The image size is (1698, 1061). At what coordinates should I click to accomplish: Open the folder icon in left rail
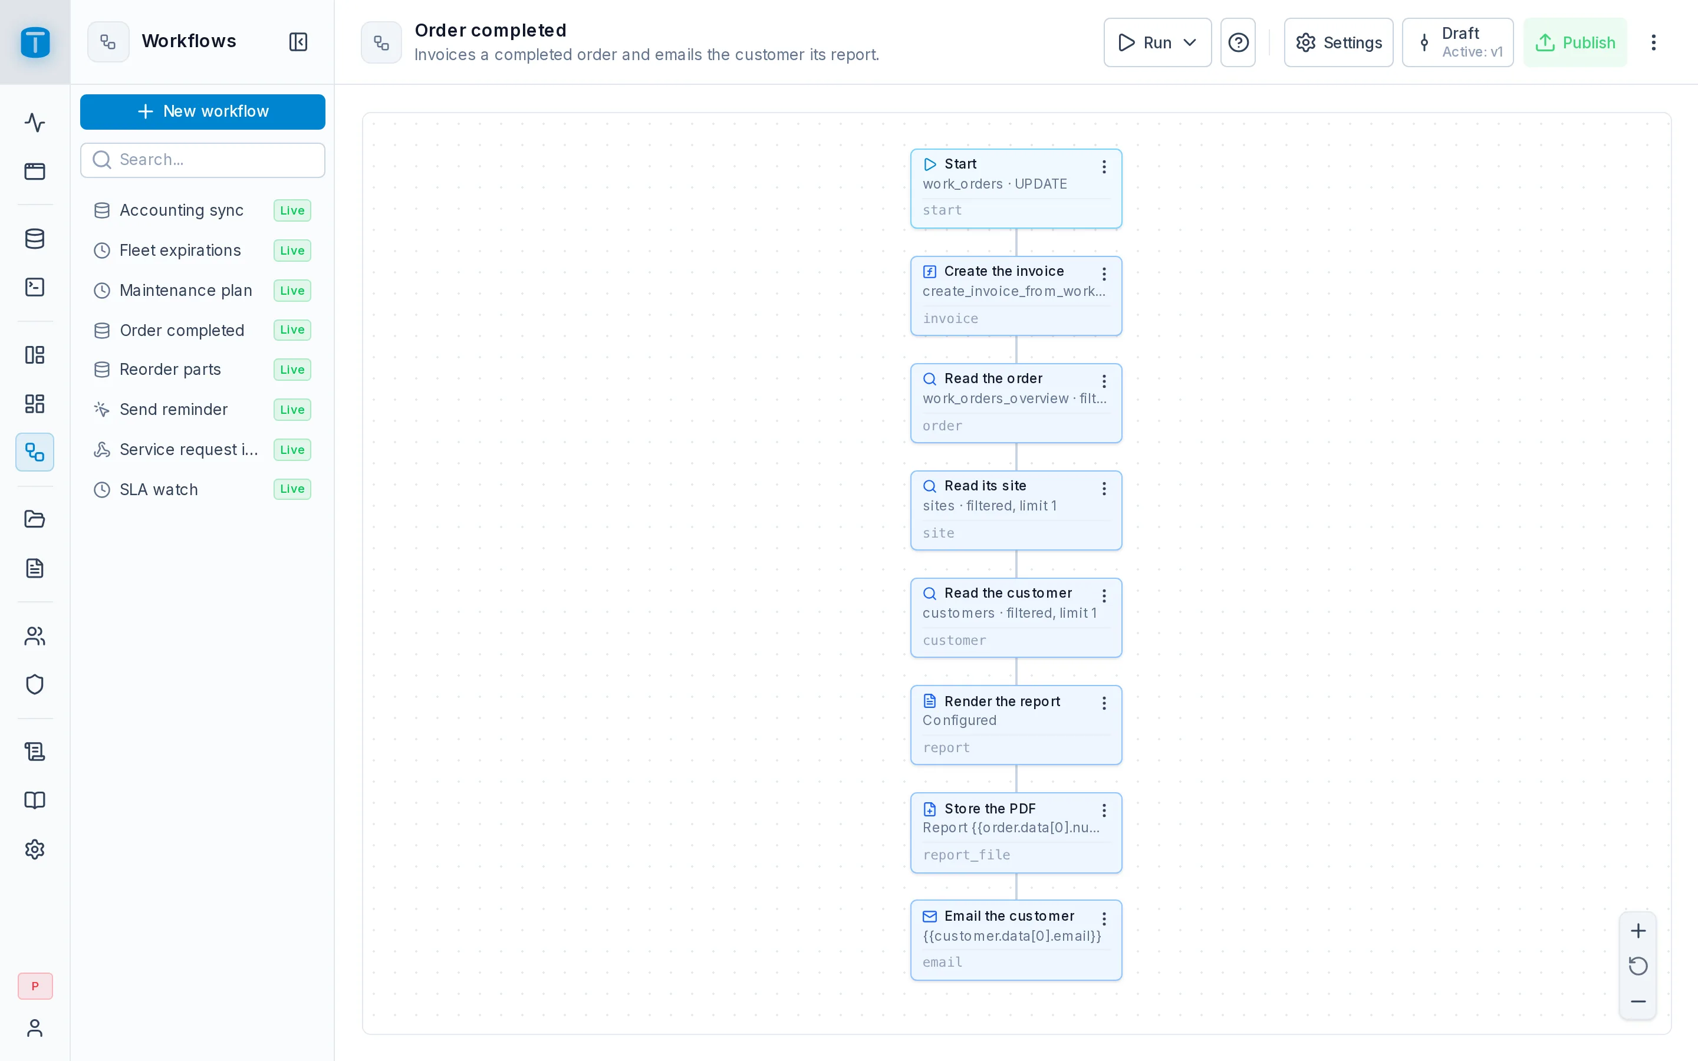34,519
